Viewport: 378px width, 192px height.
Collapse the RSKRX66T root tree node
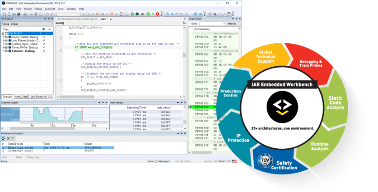[x=3, y=33]
